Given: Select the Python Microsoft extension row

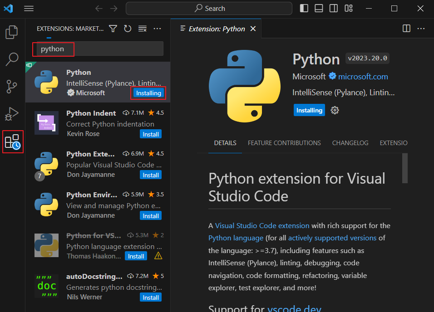Looking at the screenshot, I should tap(98, 82).
